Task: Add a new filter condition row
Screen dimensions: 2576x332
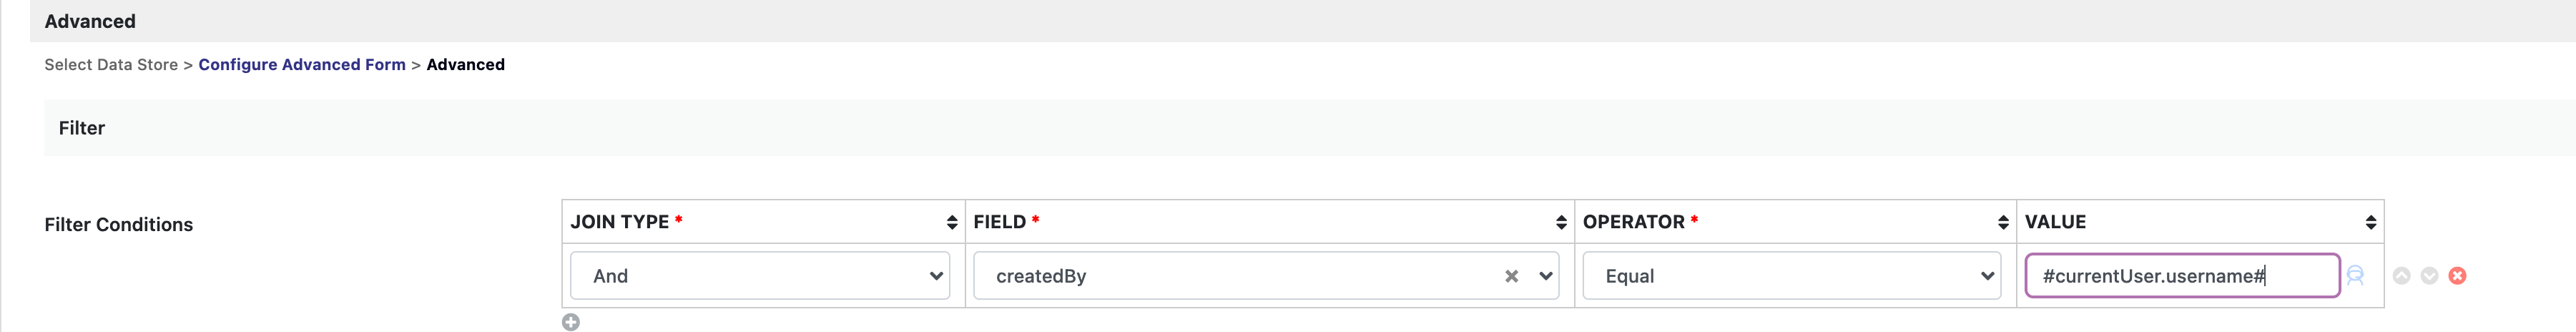Action: pyautogui.click(x=570, y=322)
